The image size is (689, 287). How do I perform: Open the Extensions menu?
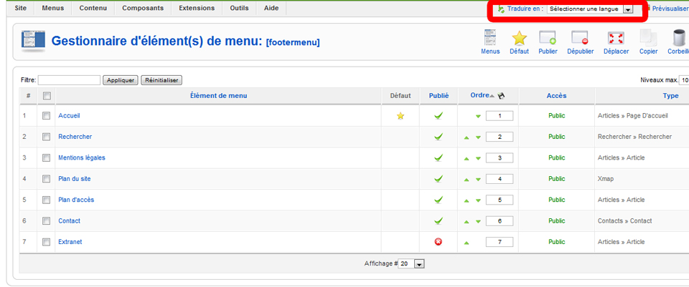(x=196, y=8)
